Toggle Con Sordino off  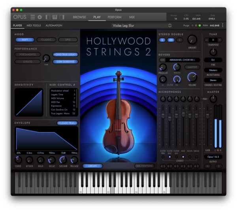[x=66, y=61]
